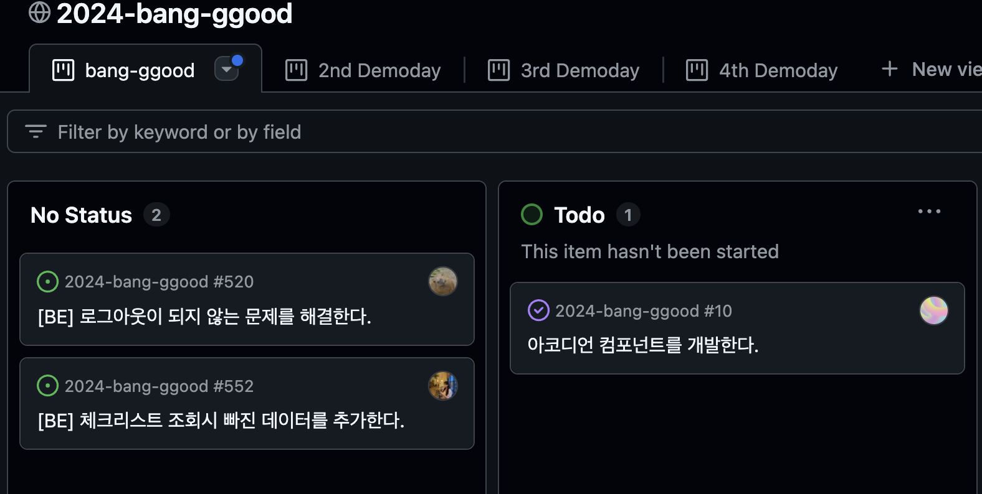Click the green Todo status circle icon
982x494 pixels.
[532, 215]
